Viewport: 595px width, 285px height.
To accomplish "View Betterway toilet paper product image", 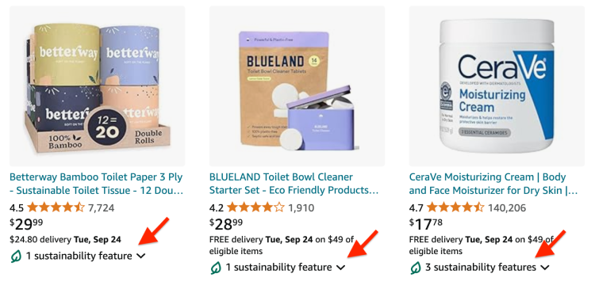I will click(97, 86).
